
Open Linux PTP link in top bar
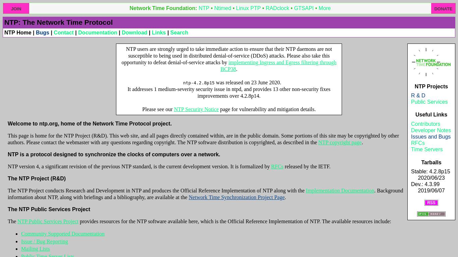(248, 8)
